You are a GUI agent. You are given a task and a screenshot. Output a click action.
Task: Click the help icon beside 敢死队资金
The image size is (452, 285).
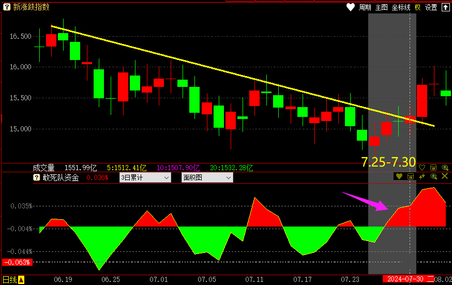[x=37, y=177]
